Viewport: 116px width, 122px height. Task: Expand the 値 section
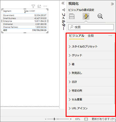click(91, 64)
